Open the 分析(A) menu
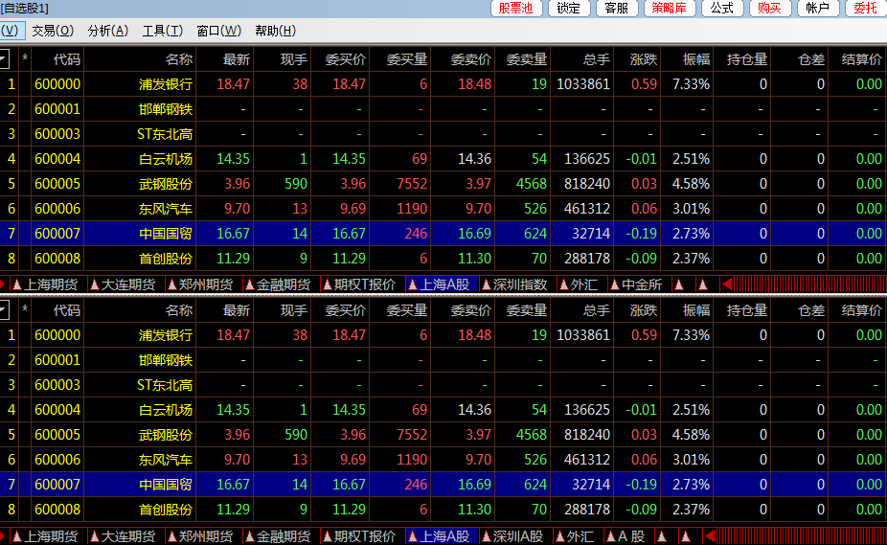The width and height of the screenshot is (887, 545). pos(107,31)
